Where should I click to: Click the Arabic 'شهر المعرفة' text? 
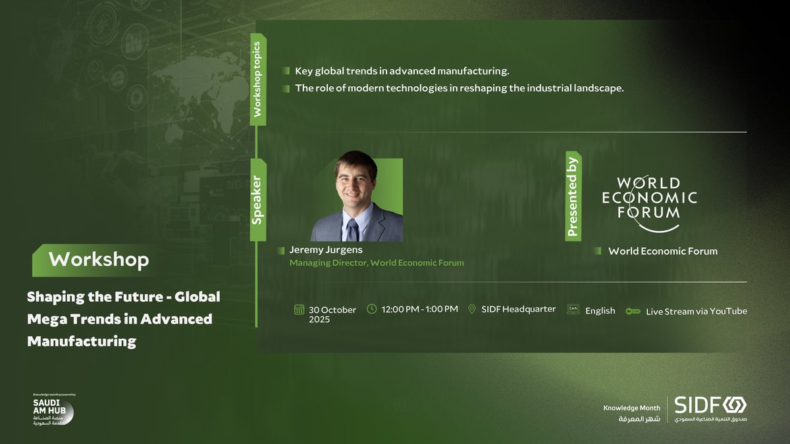tap(641, 420)
